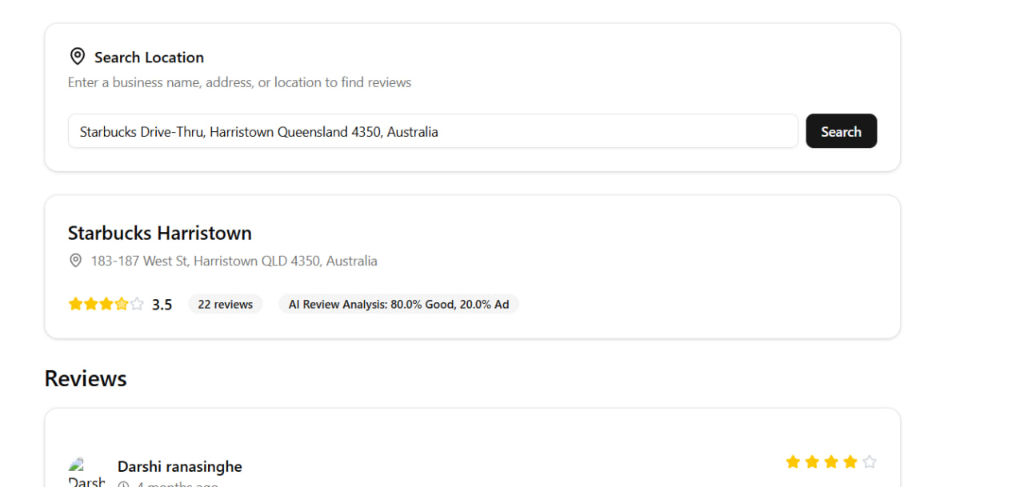The height and width of the screenshot is (487, 1024).
Task: Click the Starbucks Harristown heading
Action: (x=160, y=233)
